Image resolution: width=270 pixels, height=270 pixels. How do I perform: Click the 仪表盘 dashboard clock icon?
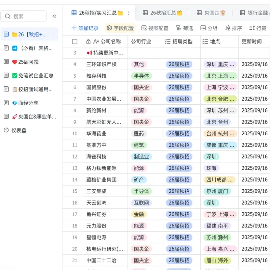(x=6, y=130)
